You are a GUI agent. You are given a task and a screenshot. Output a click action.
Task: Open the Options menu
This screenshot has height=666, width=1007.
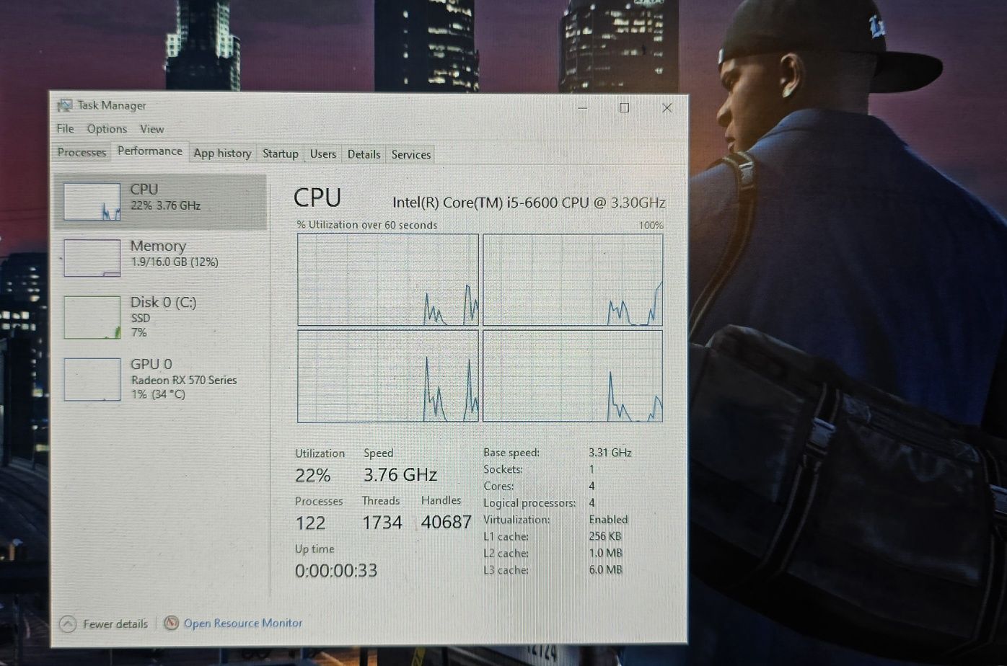pos(107,129)
